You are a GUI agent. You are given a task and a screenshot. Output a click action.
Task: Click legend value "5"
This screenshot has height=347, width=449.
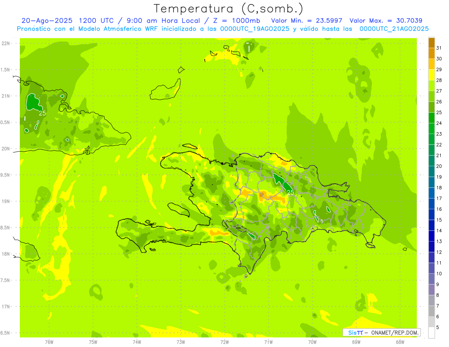[438, 327]
